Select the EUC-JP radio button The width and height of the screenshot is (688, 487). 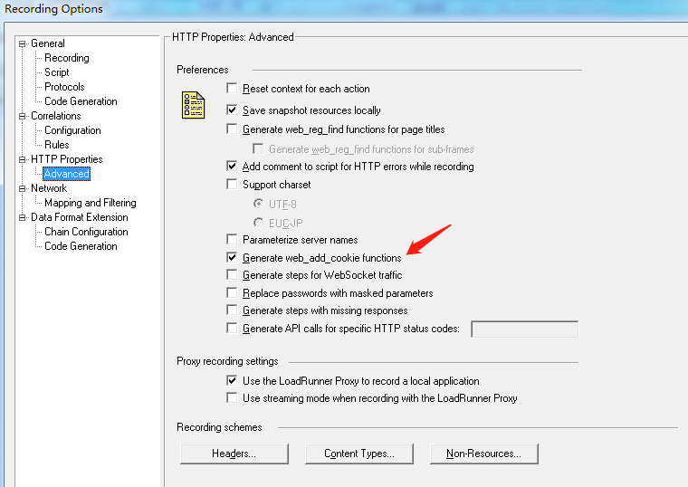pyautogui.click(x=258, y=223)
